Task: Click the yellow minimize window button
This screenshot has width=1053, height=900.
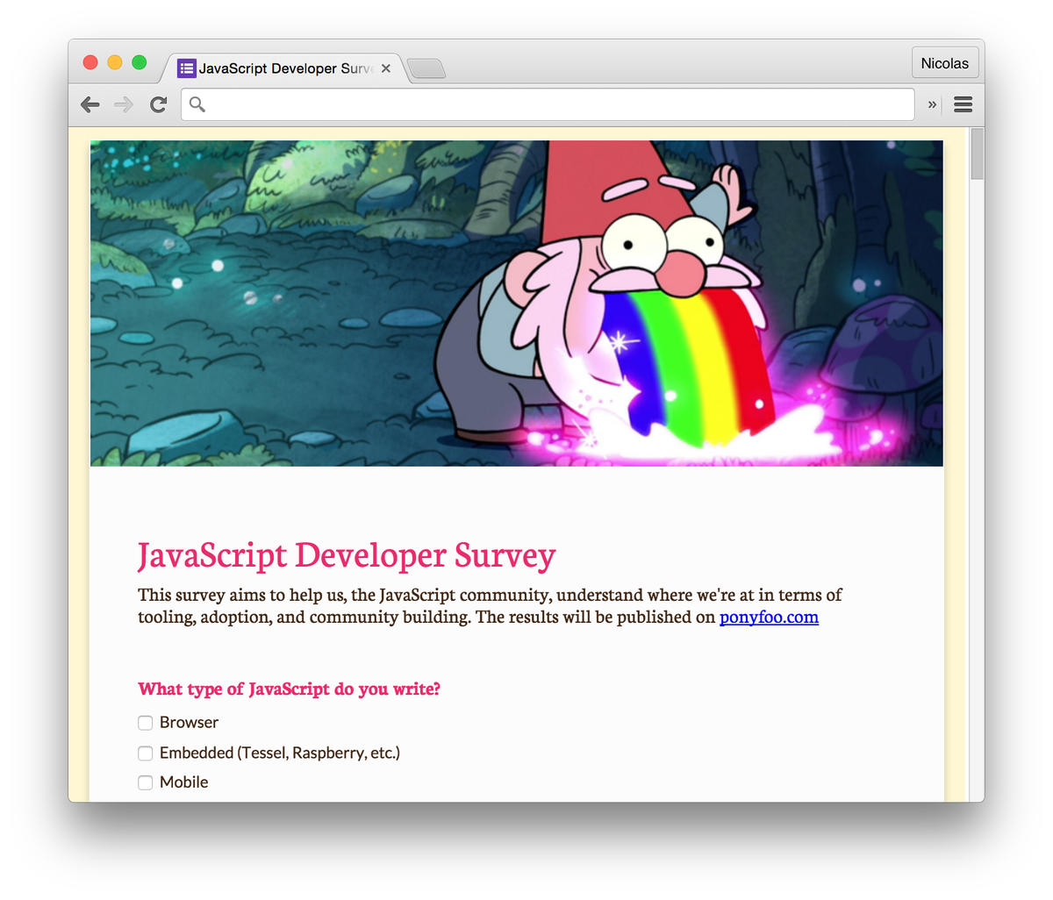Action: [115, 62]
